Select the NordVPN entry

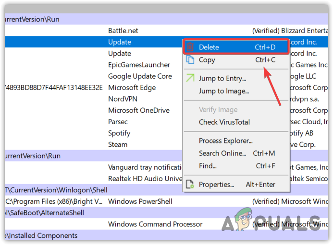click(123, 99)
